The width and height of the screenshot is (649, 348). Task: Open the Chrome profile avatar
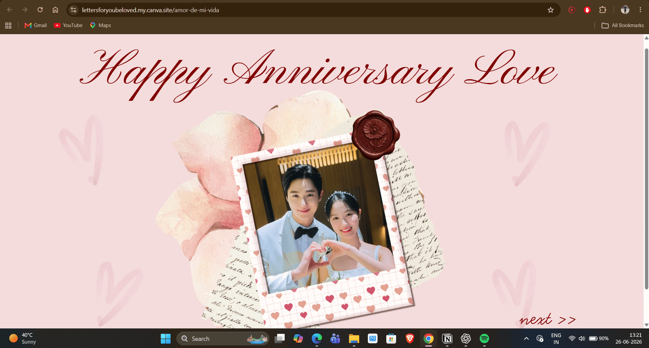pyautogui.click(x=625, y=10)
